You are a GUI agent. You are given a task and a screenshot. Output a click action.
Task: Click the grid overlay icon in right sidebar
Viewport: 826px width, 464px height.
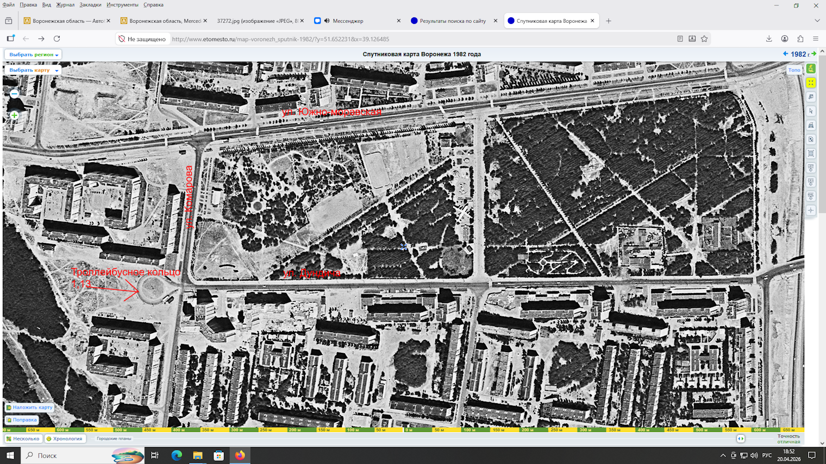pyautogui.click(x=811, y=154)
